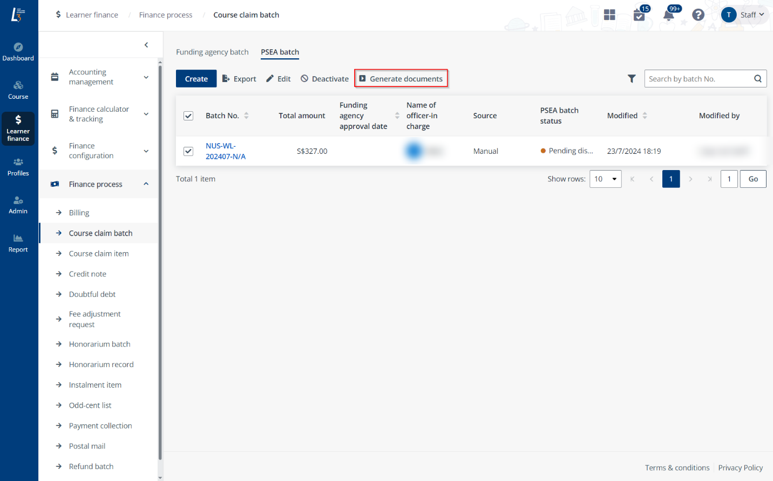Open the Admin section in the sidebar
The width and height of the screenshot is (773, 481).
[x=18, y=205]
